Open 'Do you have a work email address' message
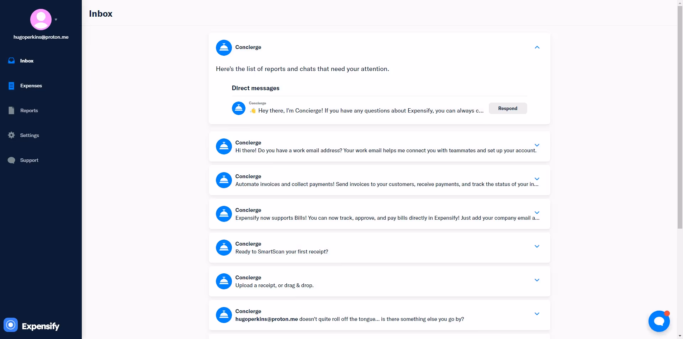683x339 pixels. coord(386,151)
